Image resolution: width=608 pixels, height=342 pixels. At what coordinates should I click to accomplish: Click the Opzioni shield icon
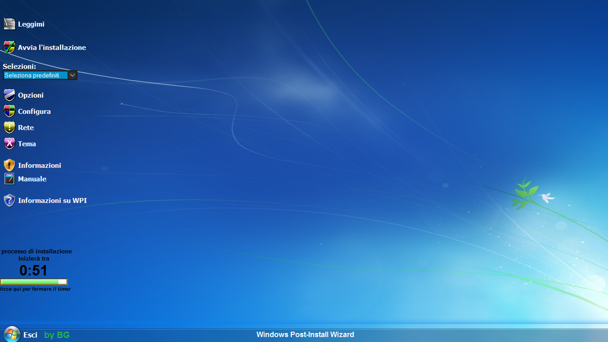pos(9,95)
